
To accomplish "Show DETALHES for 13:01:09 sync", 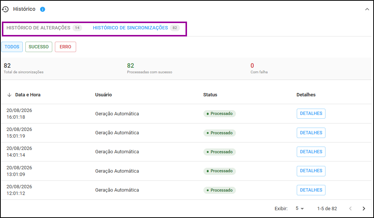I will click(311, 171).
